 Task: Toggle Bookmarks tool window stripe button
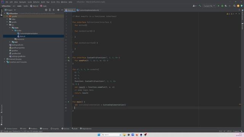pyautogui.click(x=2, y=121)
